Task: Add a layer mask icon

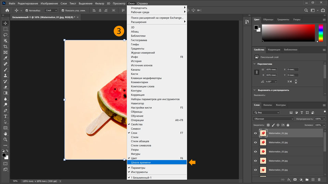Action: pyautogui.click(x=295, y=180)
